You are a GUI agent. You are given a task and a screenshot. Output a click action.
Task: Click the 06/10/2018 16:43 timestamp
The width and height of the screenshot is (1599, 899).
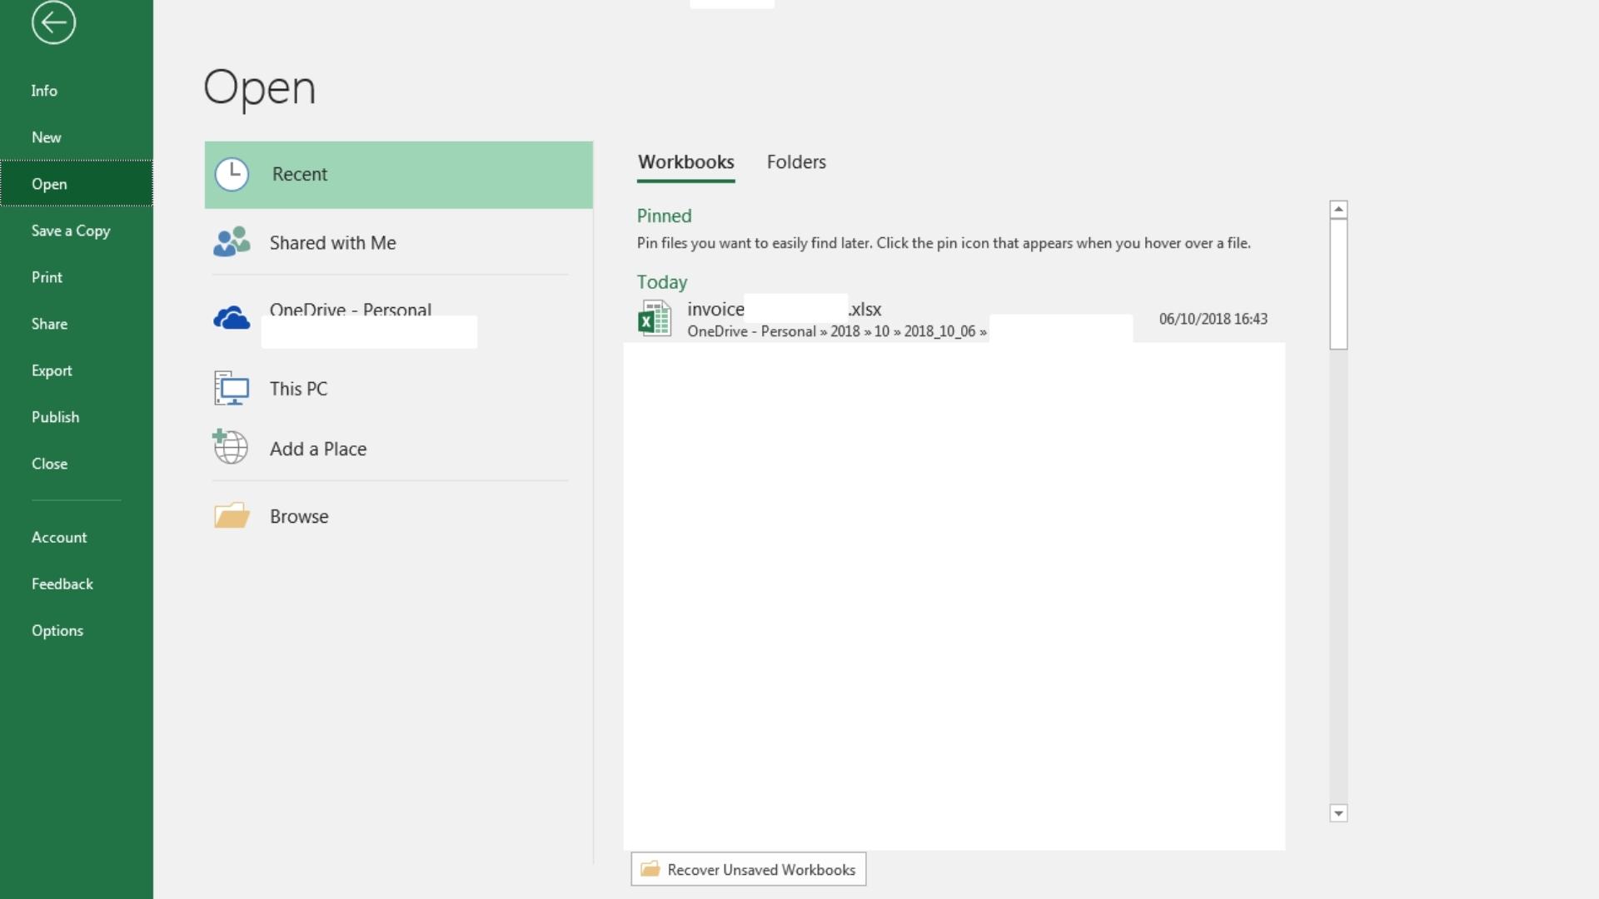[x=1213, y=319]
